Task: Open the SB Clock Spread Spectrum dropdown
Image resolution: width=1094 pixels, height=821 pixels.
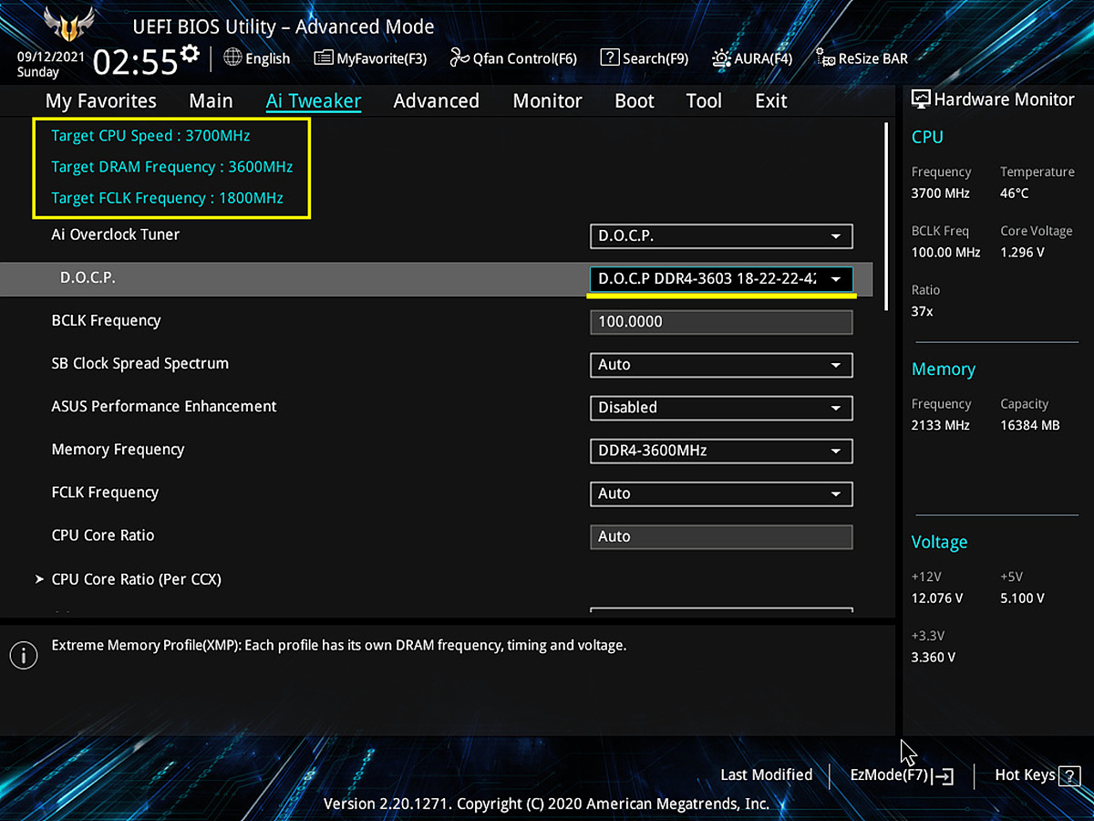Action: (721, 365)
